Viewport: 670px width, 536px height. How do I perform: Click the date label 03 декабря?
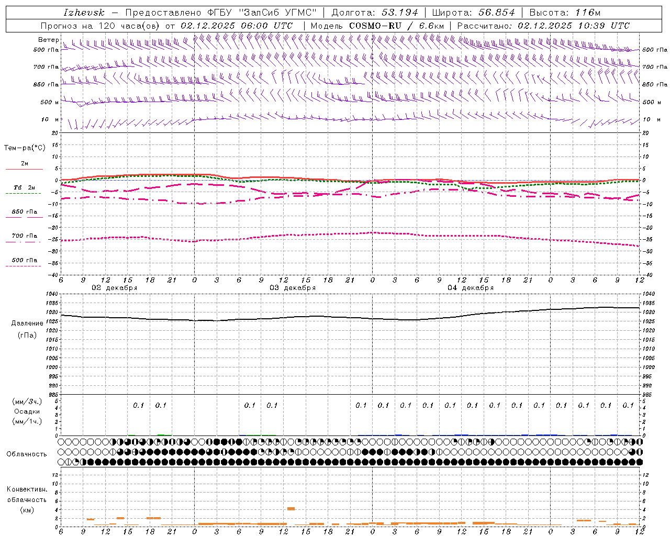[x=293, y=288]
